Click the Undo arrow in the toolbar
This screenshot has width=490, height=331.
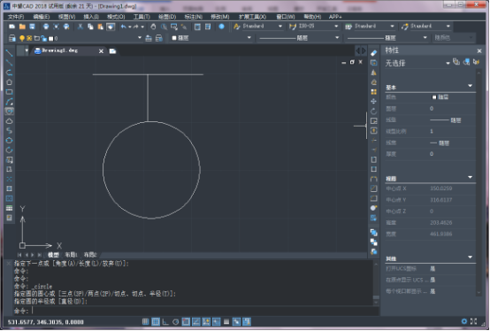click(x=124, y=27)
